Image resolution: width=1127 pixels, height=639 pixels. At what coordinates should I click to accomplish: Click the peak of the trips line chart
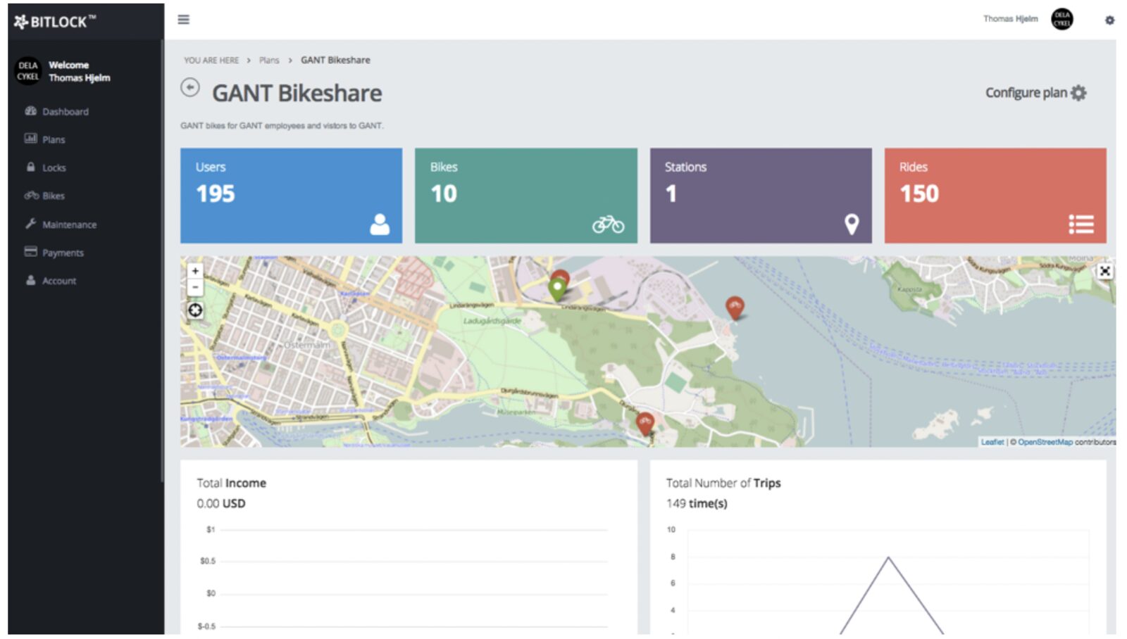pyautogui.click(x=888, y=557)
